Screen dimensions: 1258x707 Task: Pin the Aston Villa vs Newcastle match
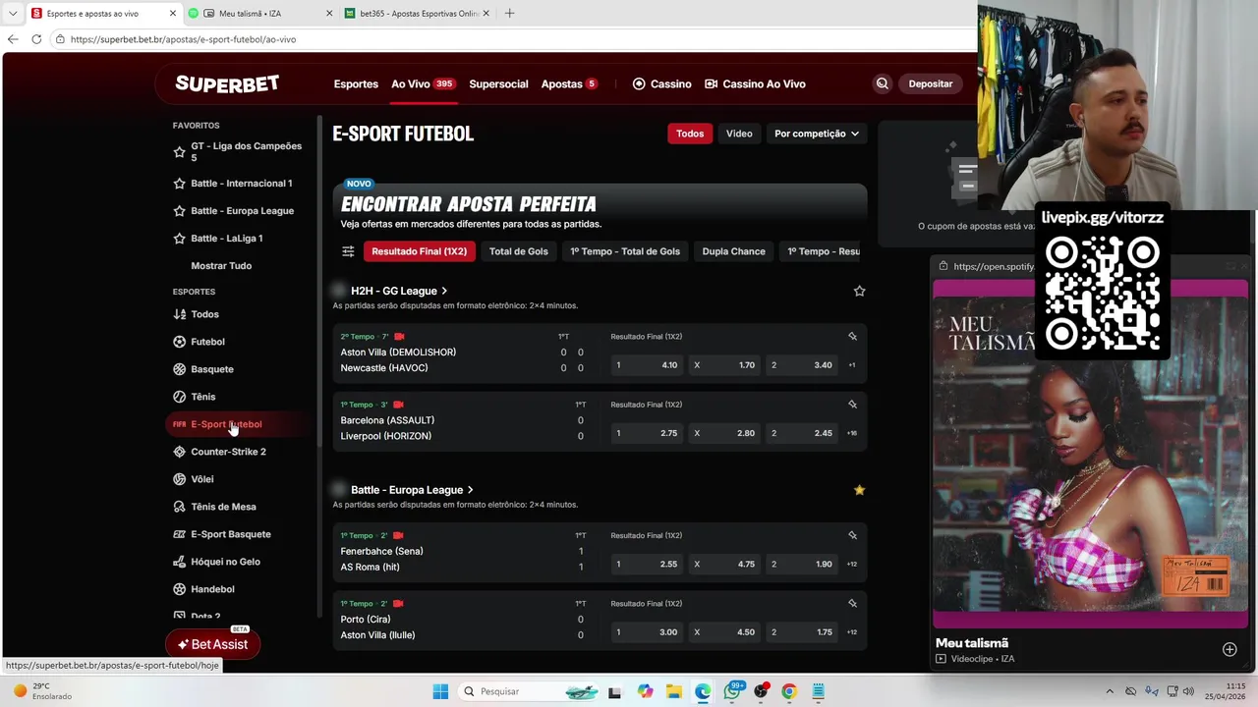(x=852, y=336)
